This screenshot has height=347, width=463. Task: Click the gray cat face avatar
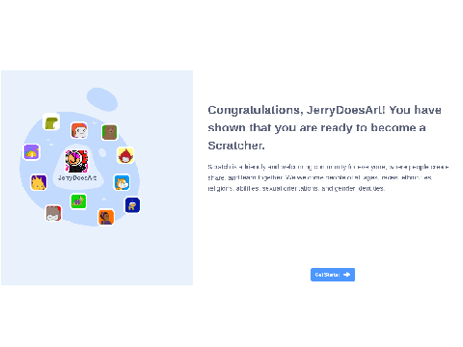click(53, 213)
